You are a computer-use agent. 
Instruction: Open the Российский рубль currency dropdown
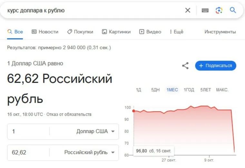point(89,152)
